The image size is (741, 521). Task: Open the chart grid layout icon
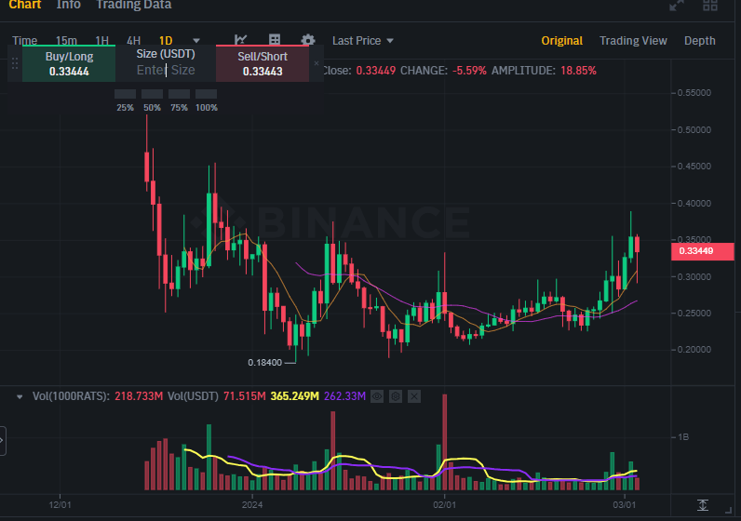coord(275,40)
